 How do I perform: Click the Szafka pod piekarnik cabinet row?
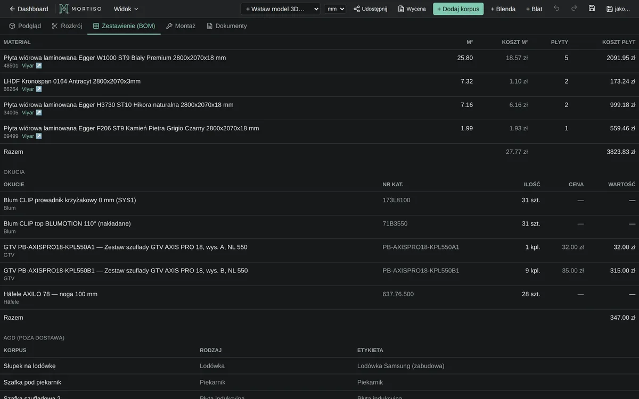point(319,382)
